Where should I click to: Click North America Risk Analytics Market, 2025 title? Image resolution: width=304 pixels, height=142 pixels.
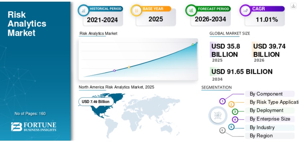tap(116, 87)
